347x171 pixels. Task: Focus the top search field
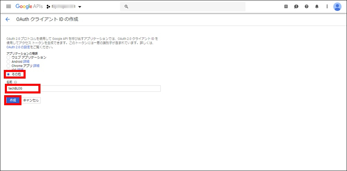(x=183, y=7)
